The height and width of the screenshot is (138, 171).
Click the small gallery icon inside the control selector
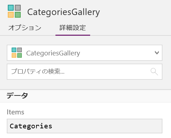click(17, 53)
